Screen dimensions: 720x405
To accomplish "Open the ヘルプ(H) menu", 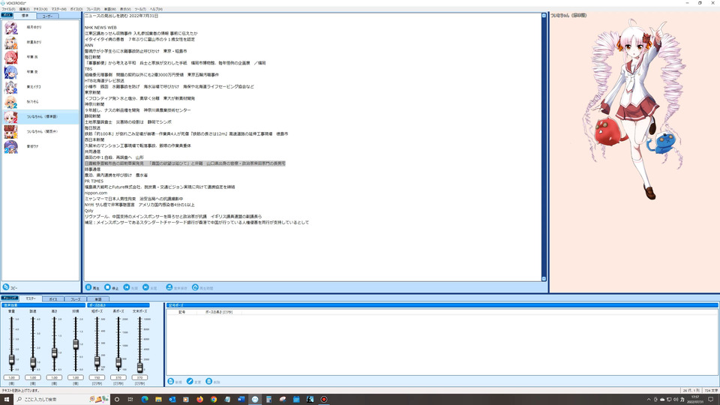I will 156,9.
